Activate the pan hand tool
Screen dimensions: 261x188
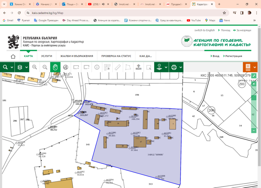(55, 67)
